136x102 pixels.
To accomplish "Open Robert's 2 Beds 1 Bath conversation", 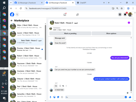I will point(26,57).
